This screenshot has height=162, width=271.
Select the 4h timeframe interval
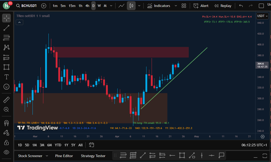[x=87, y=6]
